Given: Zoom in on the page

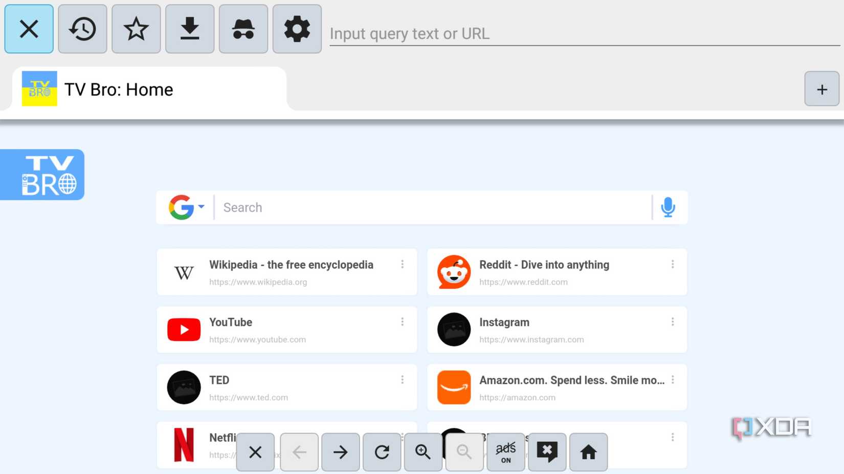Looking at the screenshot, I should pyautogui.click(x=423, y=452).
